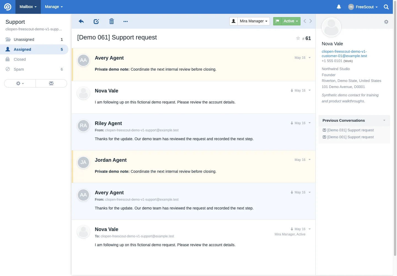397x276 pixels.
Task: Open the notifications bell
Action: (339, 7)
